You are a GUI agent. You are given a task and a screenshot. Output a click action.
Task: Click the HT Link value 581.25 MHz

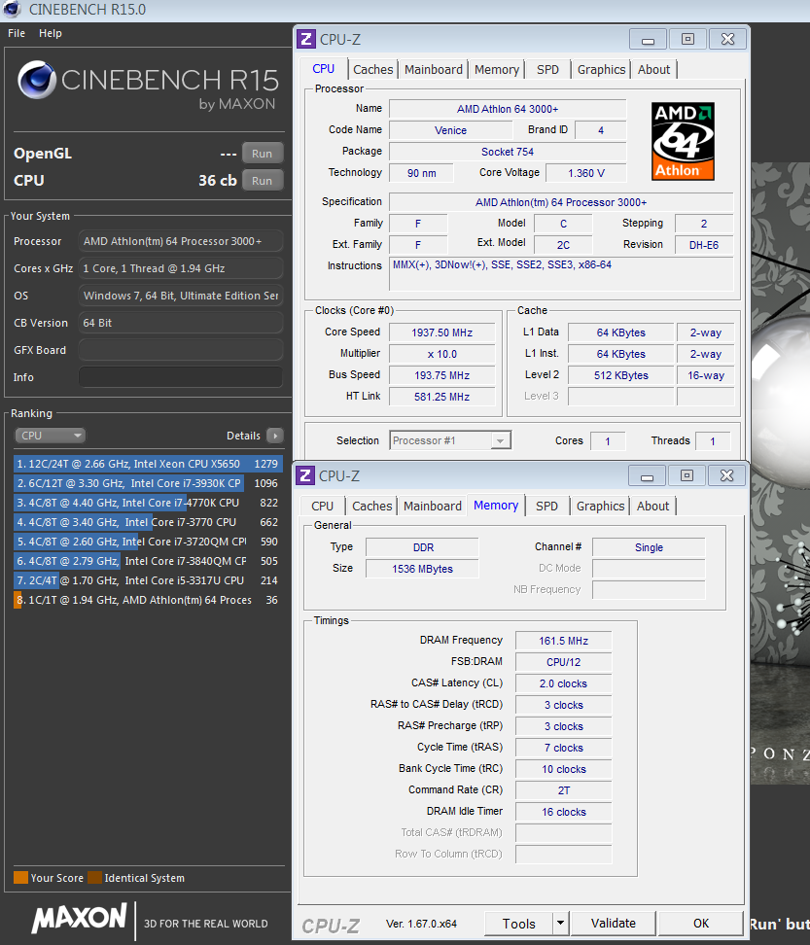(441, 397)
